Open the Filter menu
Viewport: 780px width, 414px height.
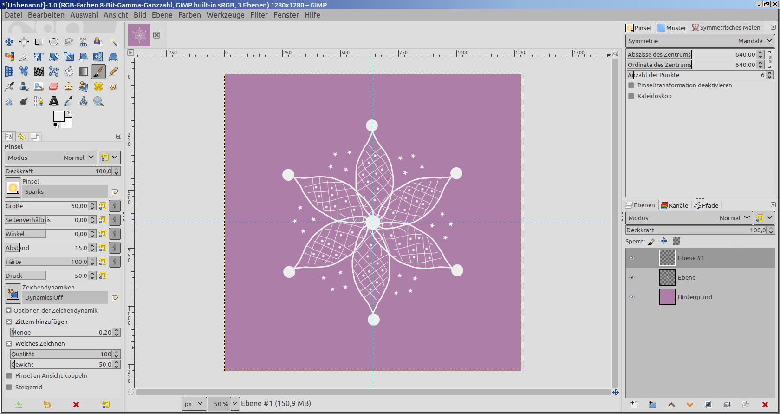tap(259, 15)
